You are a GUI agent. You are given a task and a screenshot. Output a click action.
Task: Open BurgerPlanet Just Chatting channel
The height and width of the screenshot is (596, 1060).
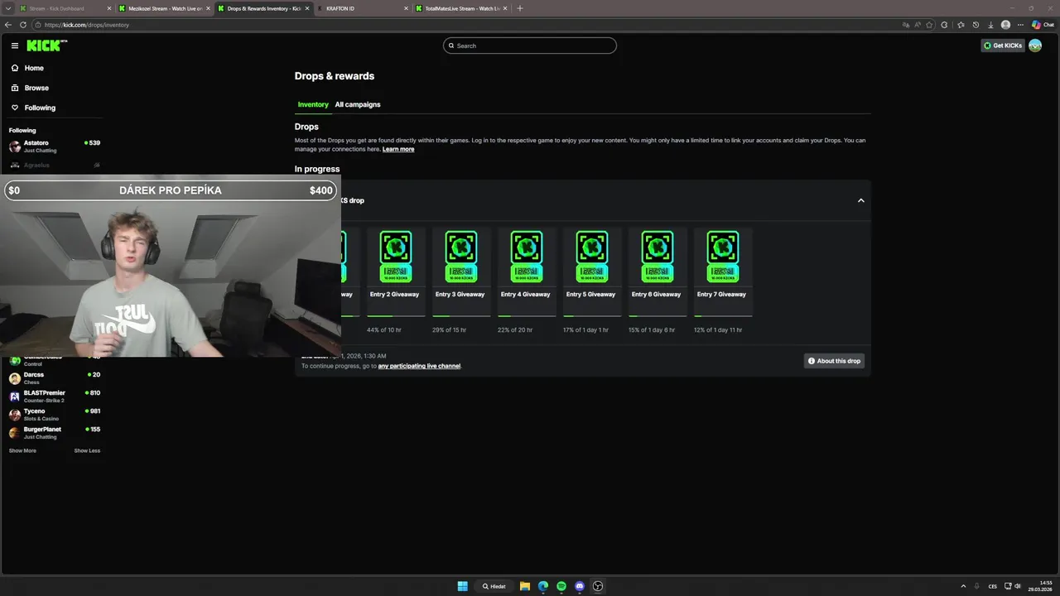click(x=55, y=433)
